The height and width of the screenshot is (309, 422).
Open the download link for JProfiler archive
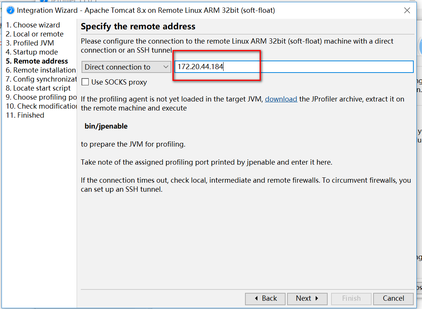(281, 99)
